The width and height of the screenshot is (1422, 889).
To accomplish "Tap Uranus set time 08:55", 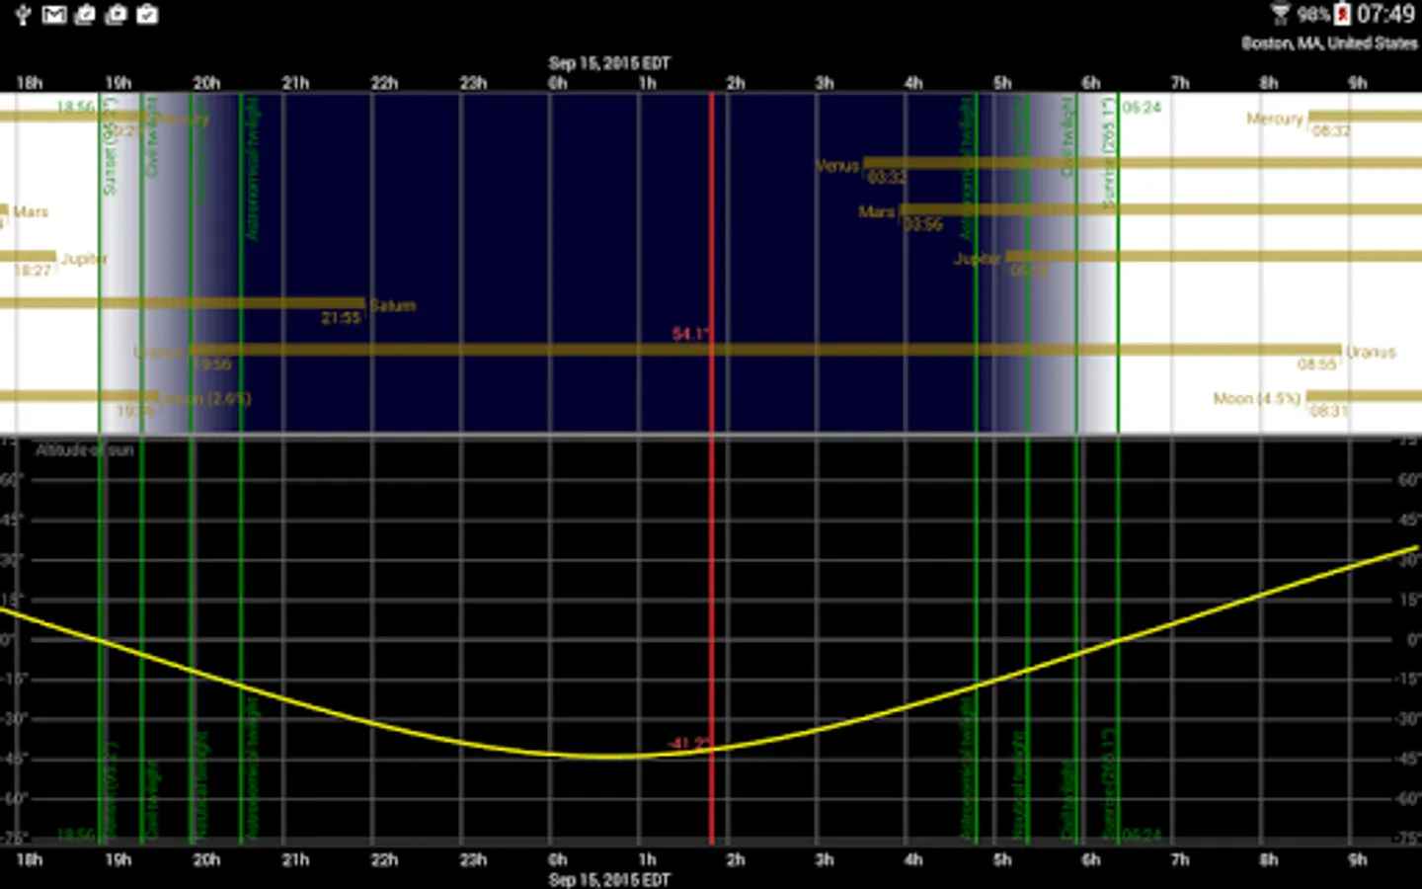I will [1317, 364].
